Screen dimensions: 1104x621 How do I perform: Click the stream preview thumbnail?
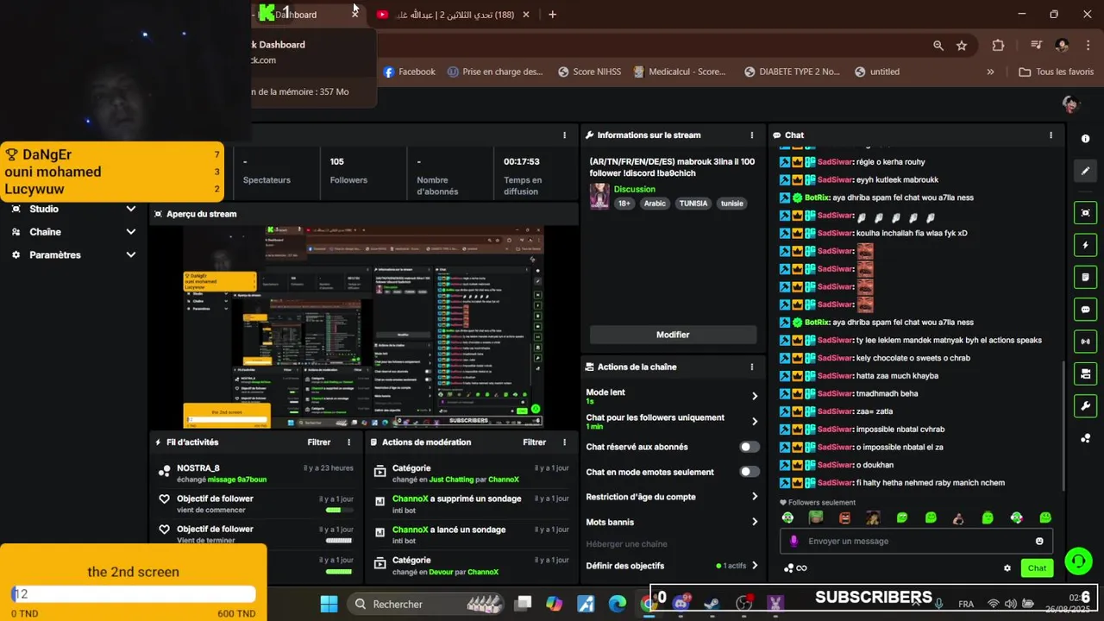[x=363, y=328]
